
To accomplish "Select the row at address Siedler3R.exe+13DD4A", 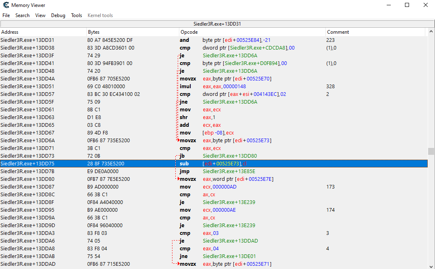I will (x=213, y=79).
